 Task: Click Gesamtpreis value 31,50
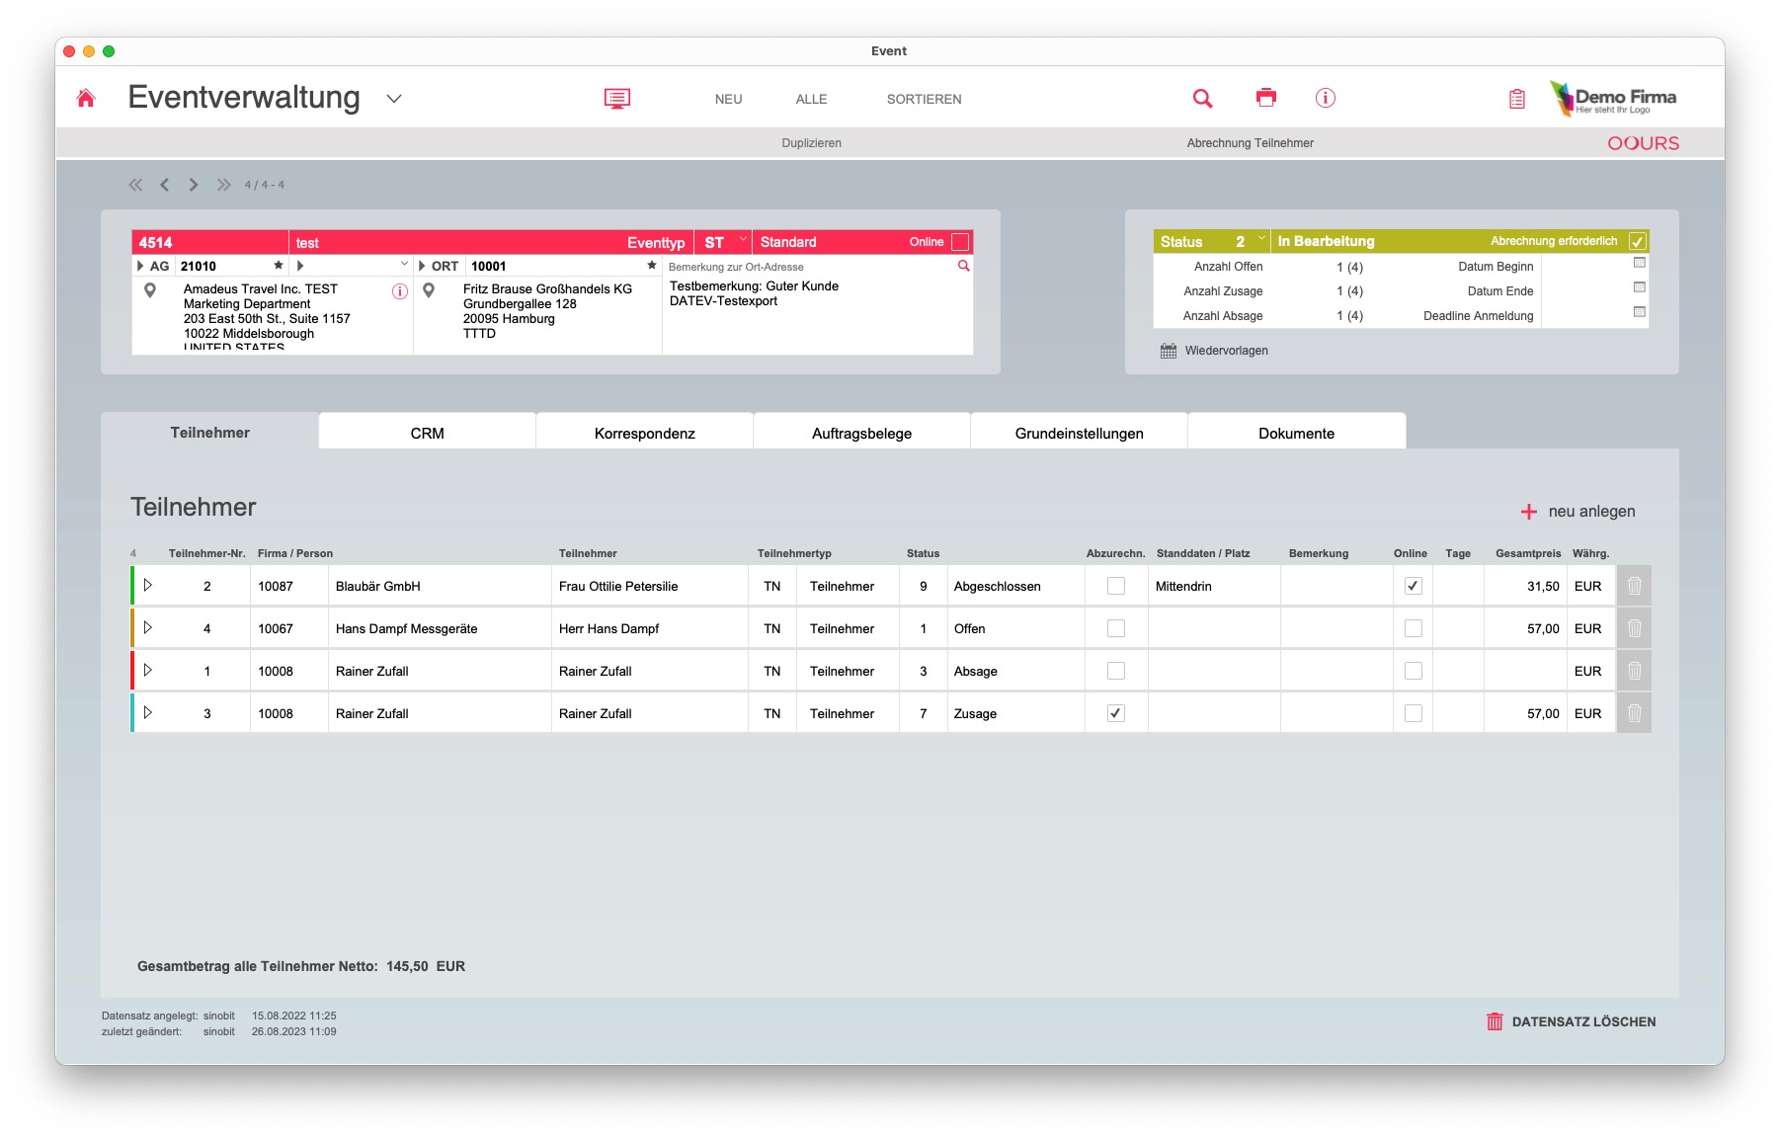tap(1543, 586)
